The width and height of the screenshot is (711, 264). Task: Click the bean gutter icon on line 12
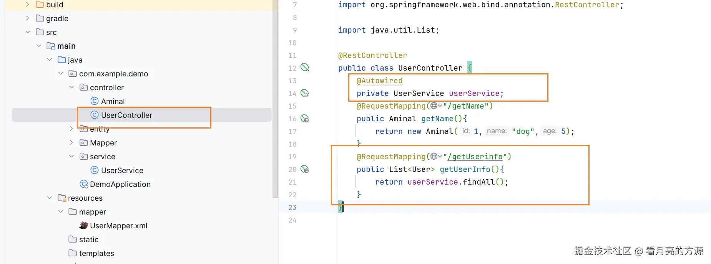pos(305,68)
